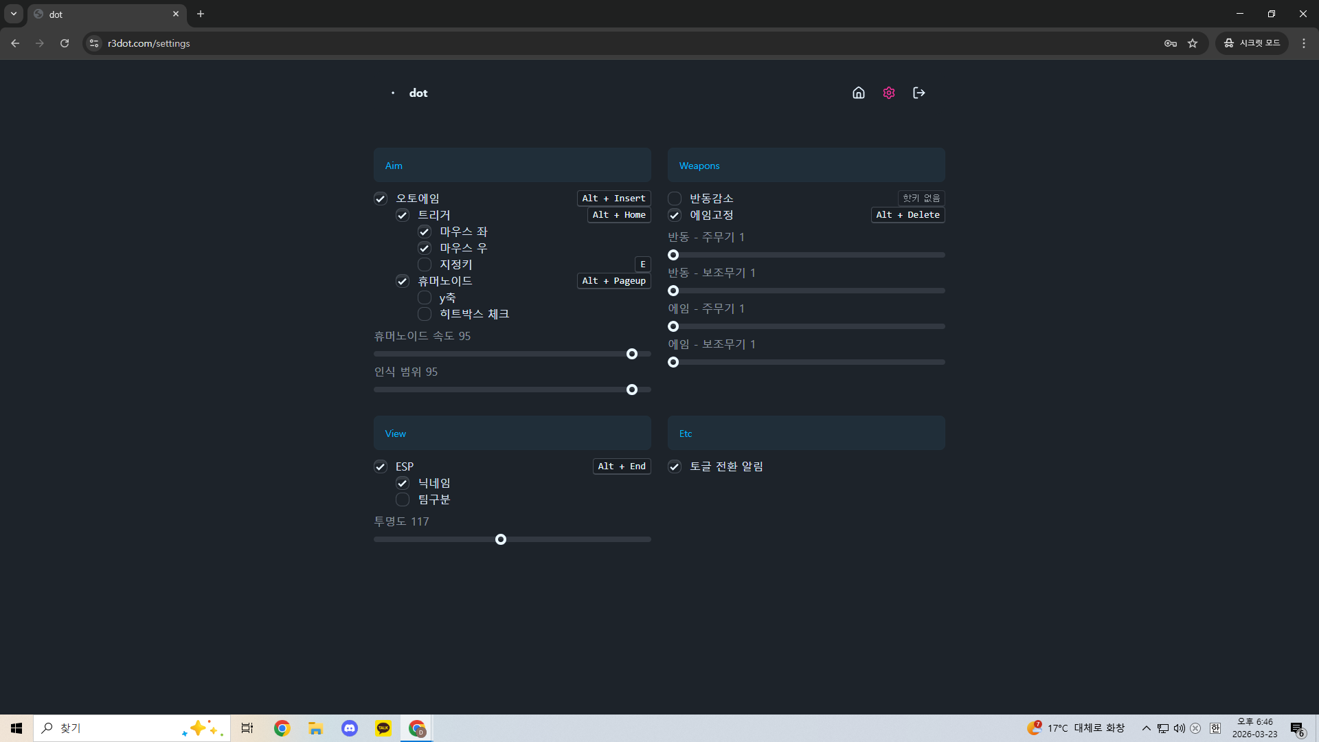
Task: Toggle the 히트박스 체크 checkbox
Action: pos(425,314)
